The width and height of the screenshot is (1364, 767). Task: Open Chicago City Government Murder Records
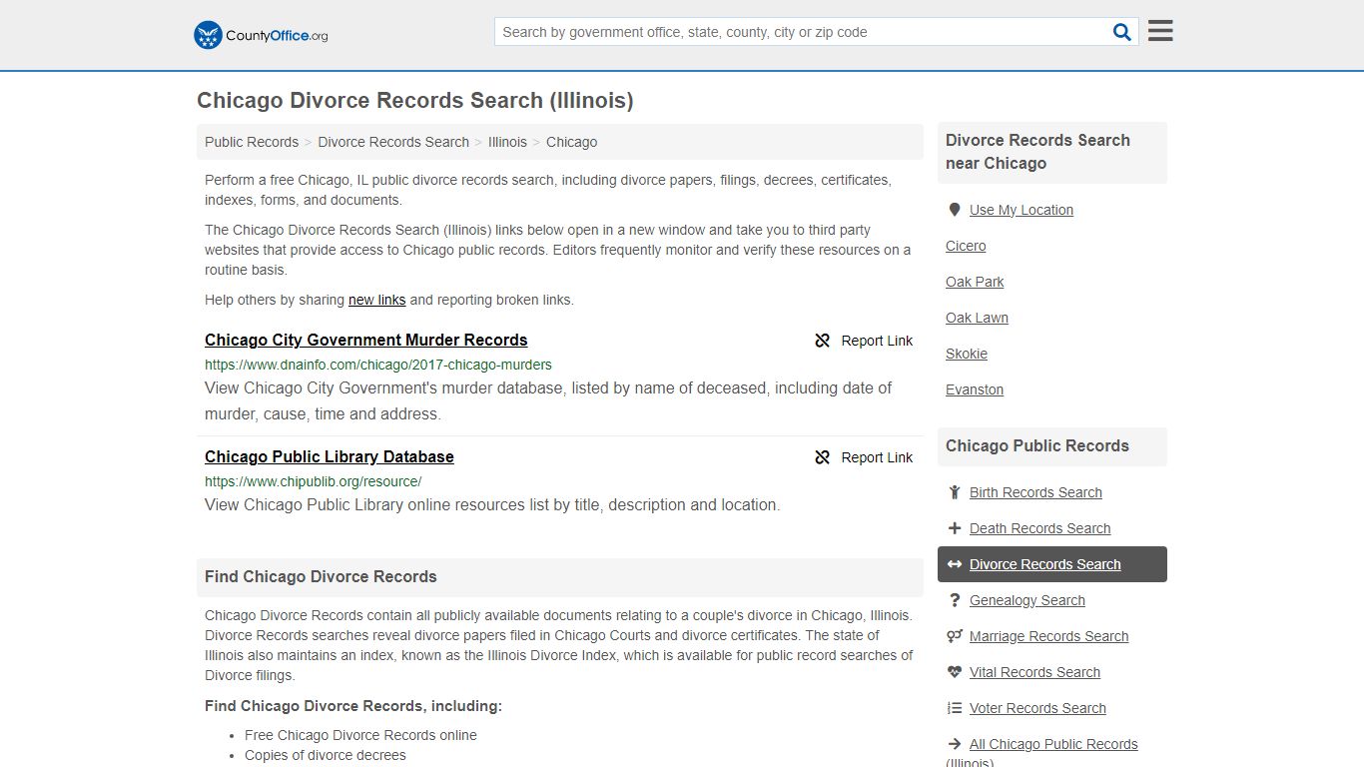[365, 340]
